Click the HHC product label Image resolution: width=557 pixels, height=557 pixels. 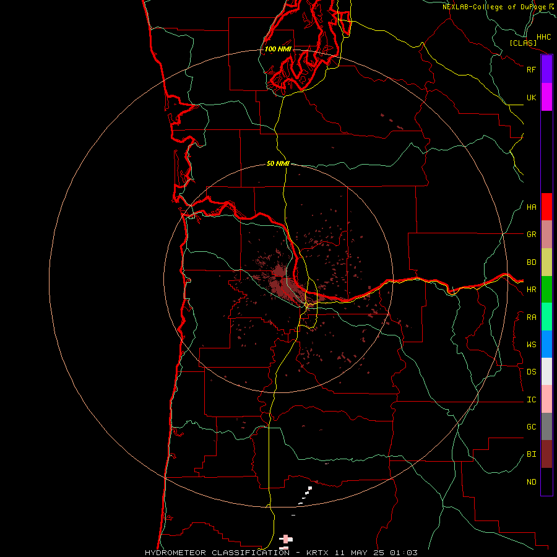(x=543, y=37)
